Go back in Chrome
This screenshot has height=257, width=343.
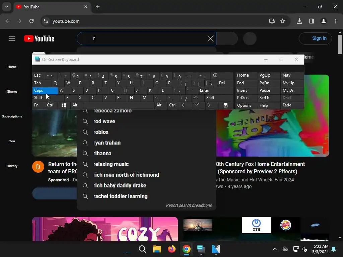[7, 21]
